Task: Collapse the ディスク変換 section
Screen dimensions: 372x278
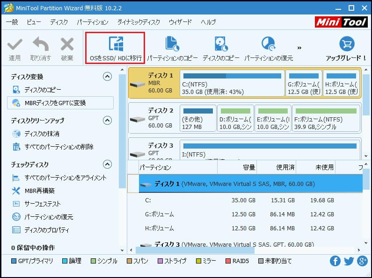Action: point(107,77)
